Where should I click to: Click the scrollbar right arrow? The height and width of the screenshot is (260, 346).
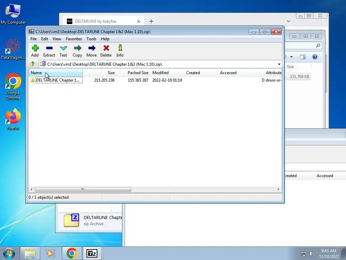[278, 189]
